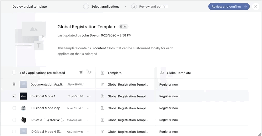This screenshot has height=136, width=262.
Task: Click the Global Template column header icon
Action: (162, 73)
